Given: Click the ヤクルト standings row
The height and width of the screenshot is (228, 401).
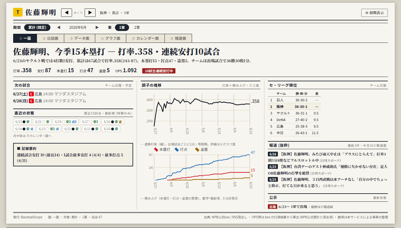Looking at the screenshot, I should point(294,113).
